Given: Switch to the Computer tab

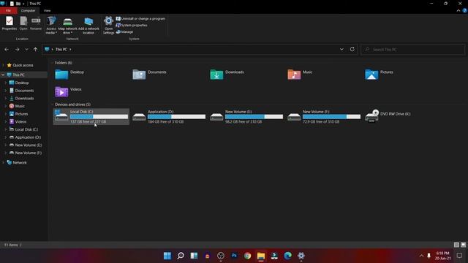Looking at the screenshot, I should (x=28, y=10).
